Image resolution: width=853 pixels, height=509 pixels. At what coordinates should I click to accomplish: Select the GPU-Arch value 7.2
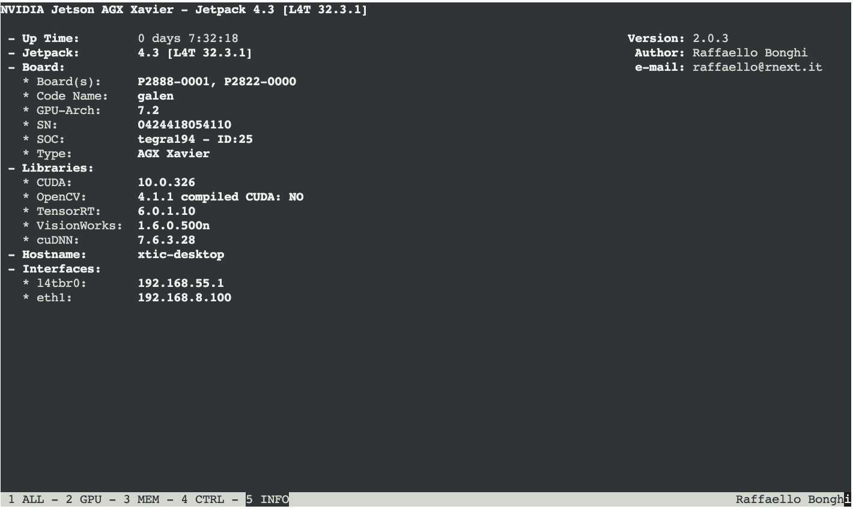pos(148,110)
